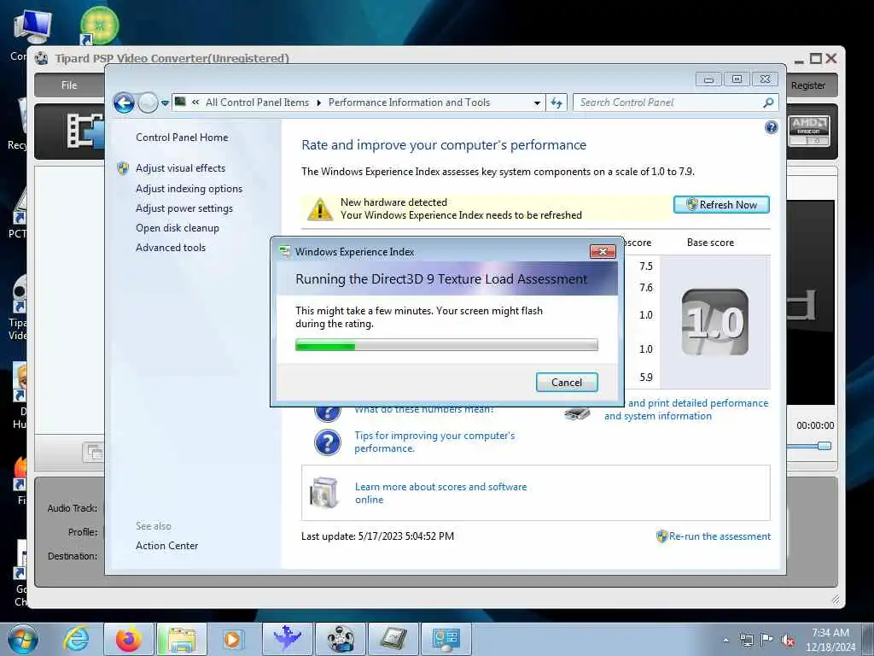The image size is (874, 656).
Task: Click Re-run the assessment link
Action: [x=720, y=536]
